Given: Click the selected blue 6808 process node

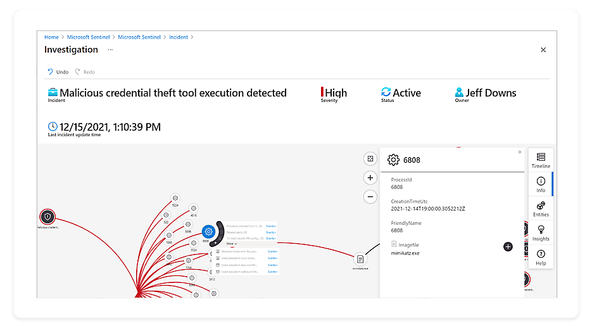Looking at the screenshot, I should pyautogui.click(x=208, y=232).
